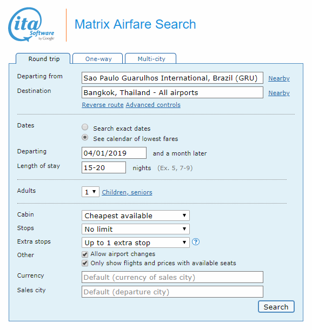Click the '(Ex. 5, 7-9)' hint text
Viewport: 312px width, 330px height.
[175, 168]
